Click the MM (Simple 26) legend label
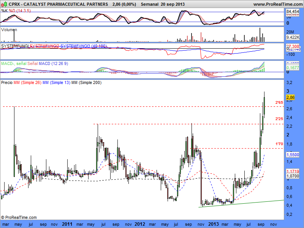This screenshot has width=304, height=228. [x=27, y=82]
